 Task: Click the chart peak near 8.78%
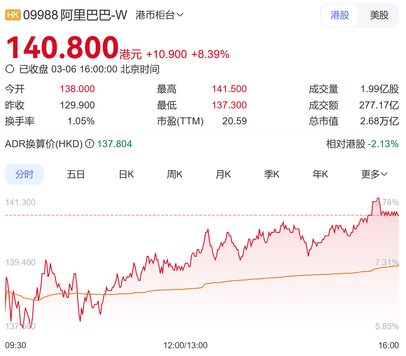pos(378,198)
